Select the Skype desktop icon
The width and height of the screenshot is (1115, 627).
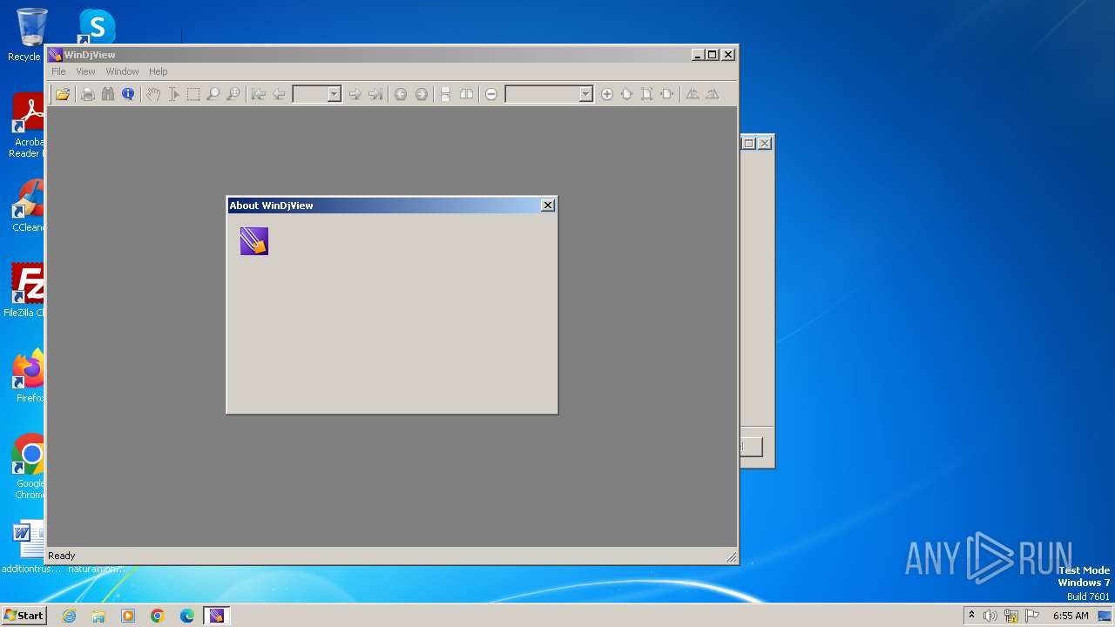[97, 26]
